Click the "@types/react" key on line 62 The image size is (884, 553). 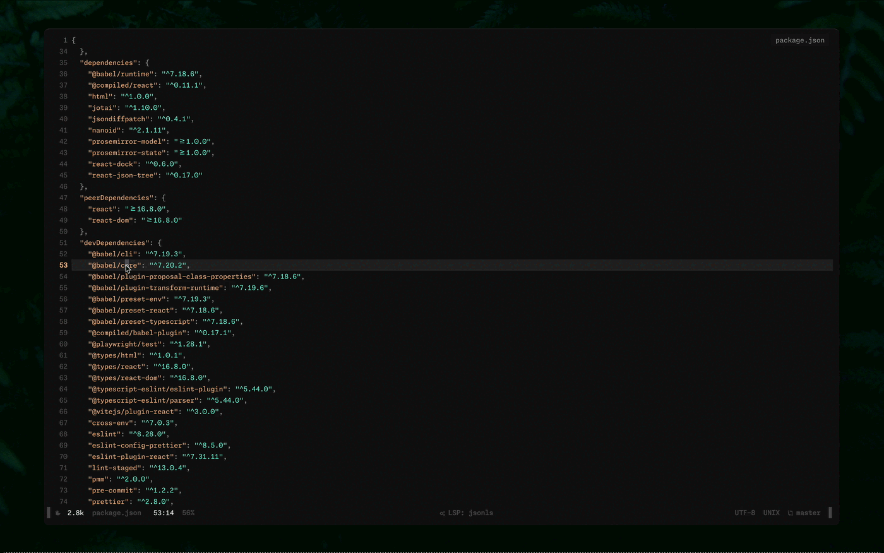point(117,367)
